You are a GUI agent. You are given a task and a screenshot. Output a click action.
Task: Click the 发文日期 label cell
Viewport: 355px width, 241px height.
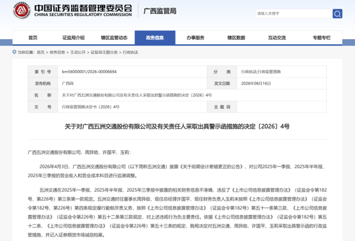222,83
